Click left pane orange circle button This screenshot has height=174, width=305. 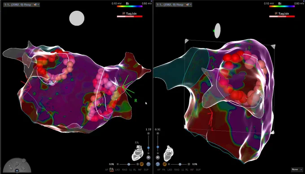[x=142, y=164]
